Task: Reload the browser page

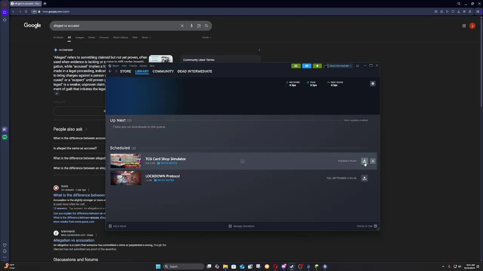Action: (26, 11)
